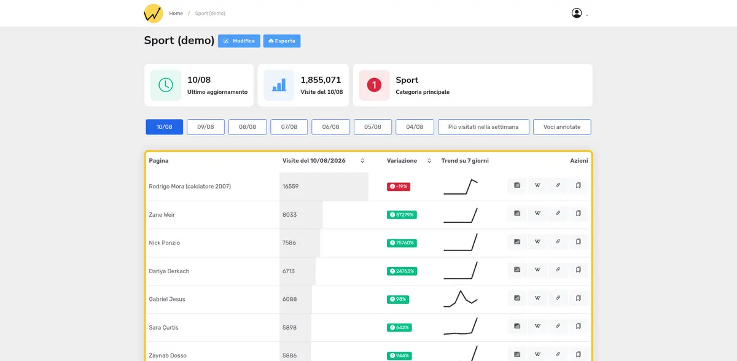
Task: Click the 98% variation badge
Action: [398, 299]
